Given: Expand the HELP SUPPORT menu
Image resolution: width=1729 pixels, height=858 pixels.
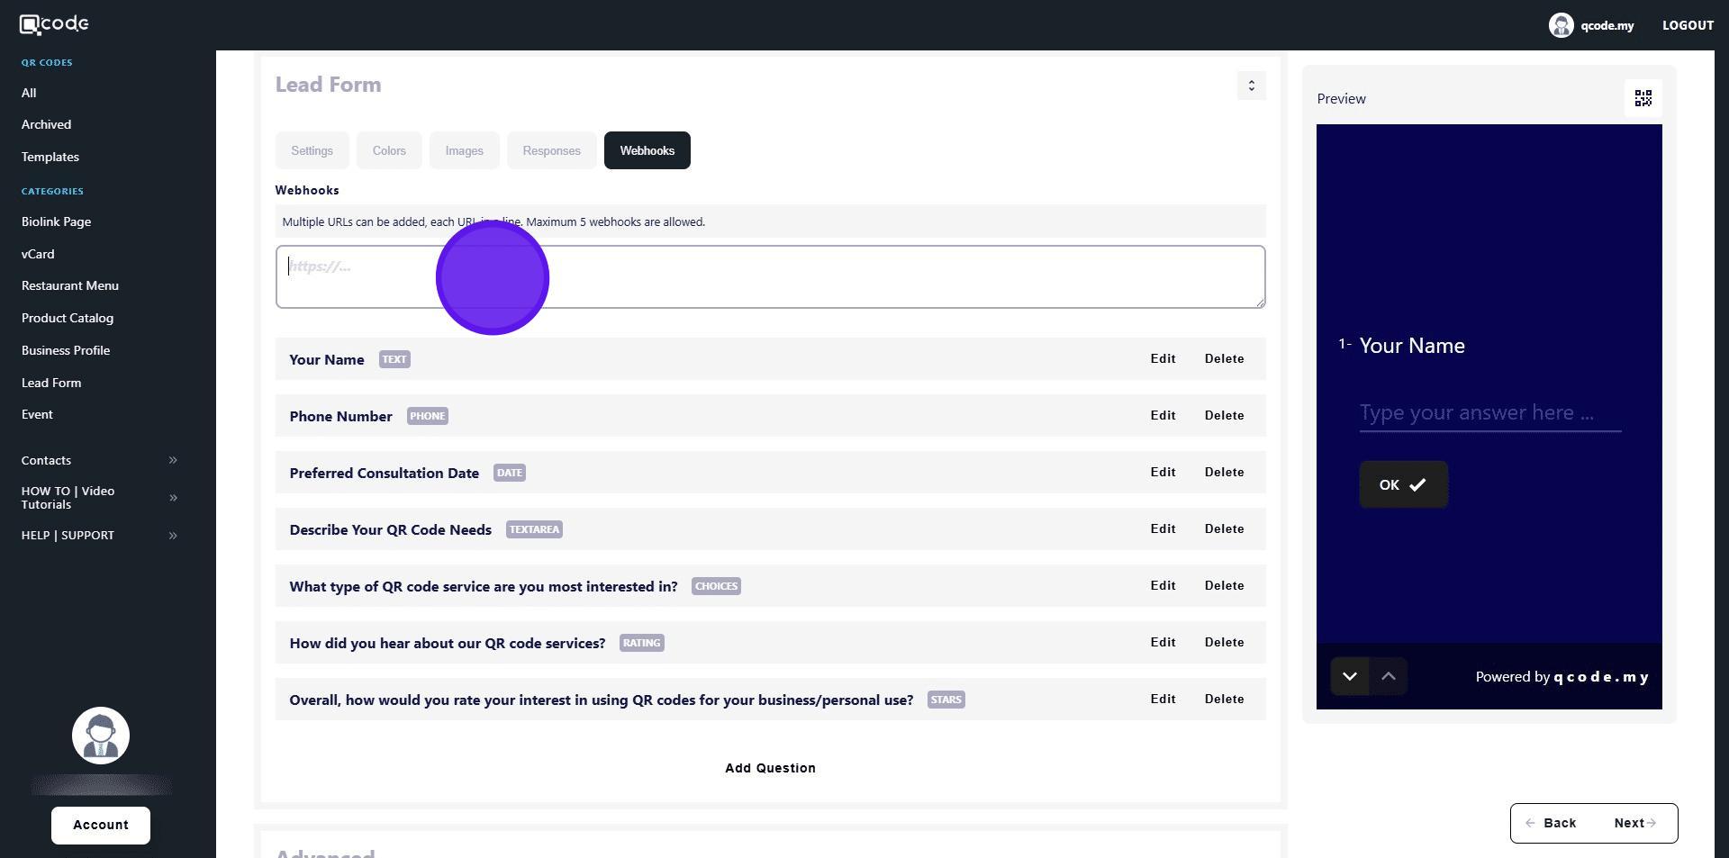Looking at the screenshot, I should (x=173, y=536).
